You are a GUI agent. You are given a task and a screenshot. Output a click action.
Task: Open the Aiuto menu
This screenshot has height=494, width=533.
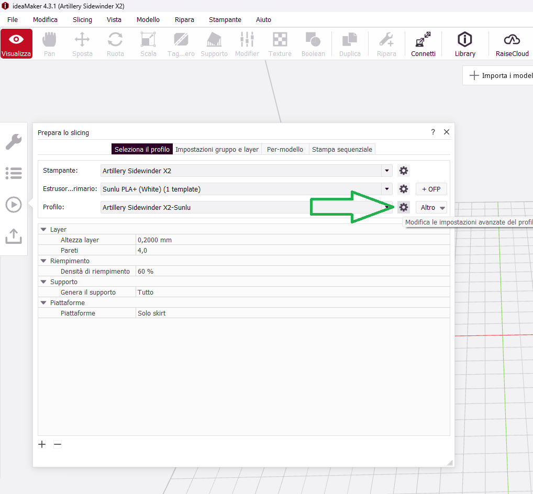coord(263,20)
